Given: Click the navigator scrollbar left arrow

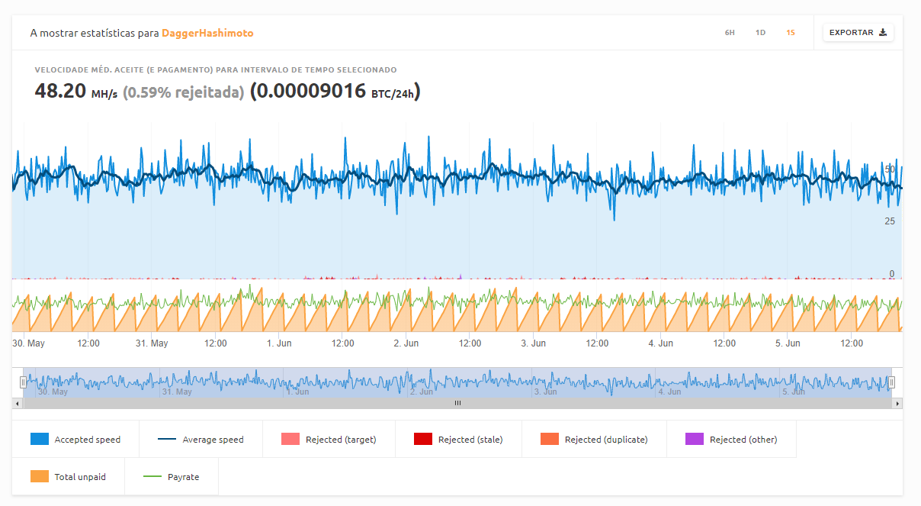Looking at the screenshot, I should pyautogui.click(x=17, y=403).
